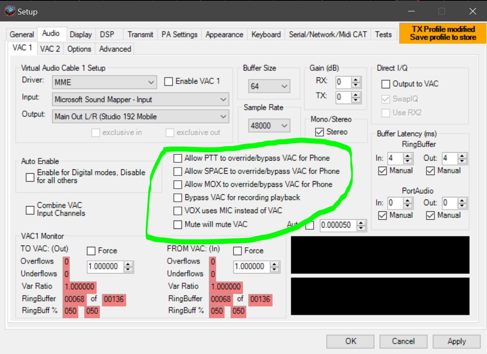
Task: Switch to the Transmit tab
Action: [140, 35]
